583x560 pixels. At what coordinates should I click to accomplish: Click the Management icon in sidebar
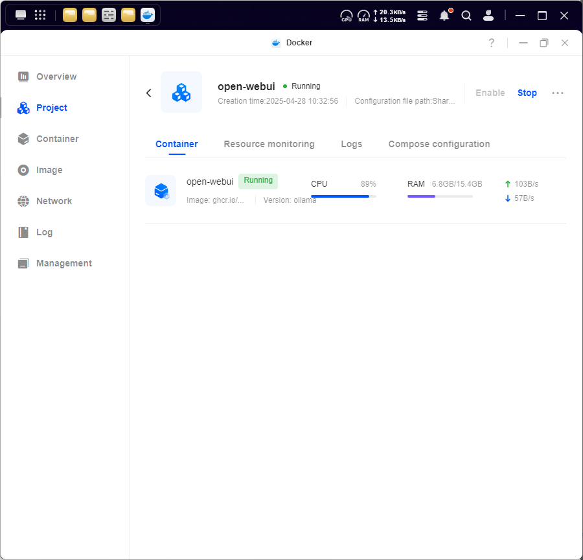23,263
